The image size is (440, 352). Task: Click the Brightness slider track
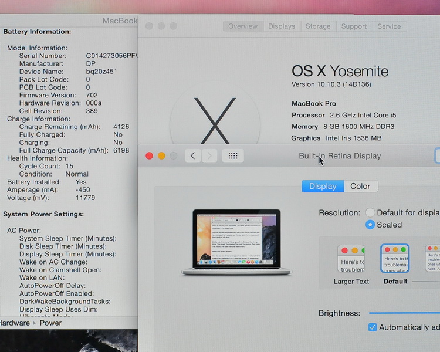point(404,313)
